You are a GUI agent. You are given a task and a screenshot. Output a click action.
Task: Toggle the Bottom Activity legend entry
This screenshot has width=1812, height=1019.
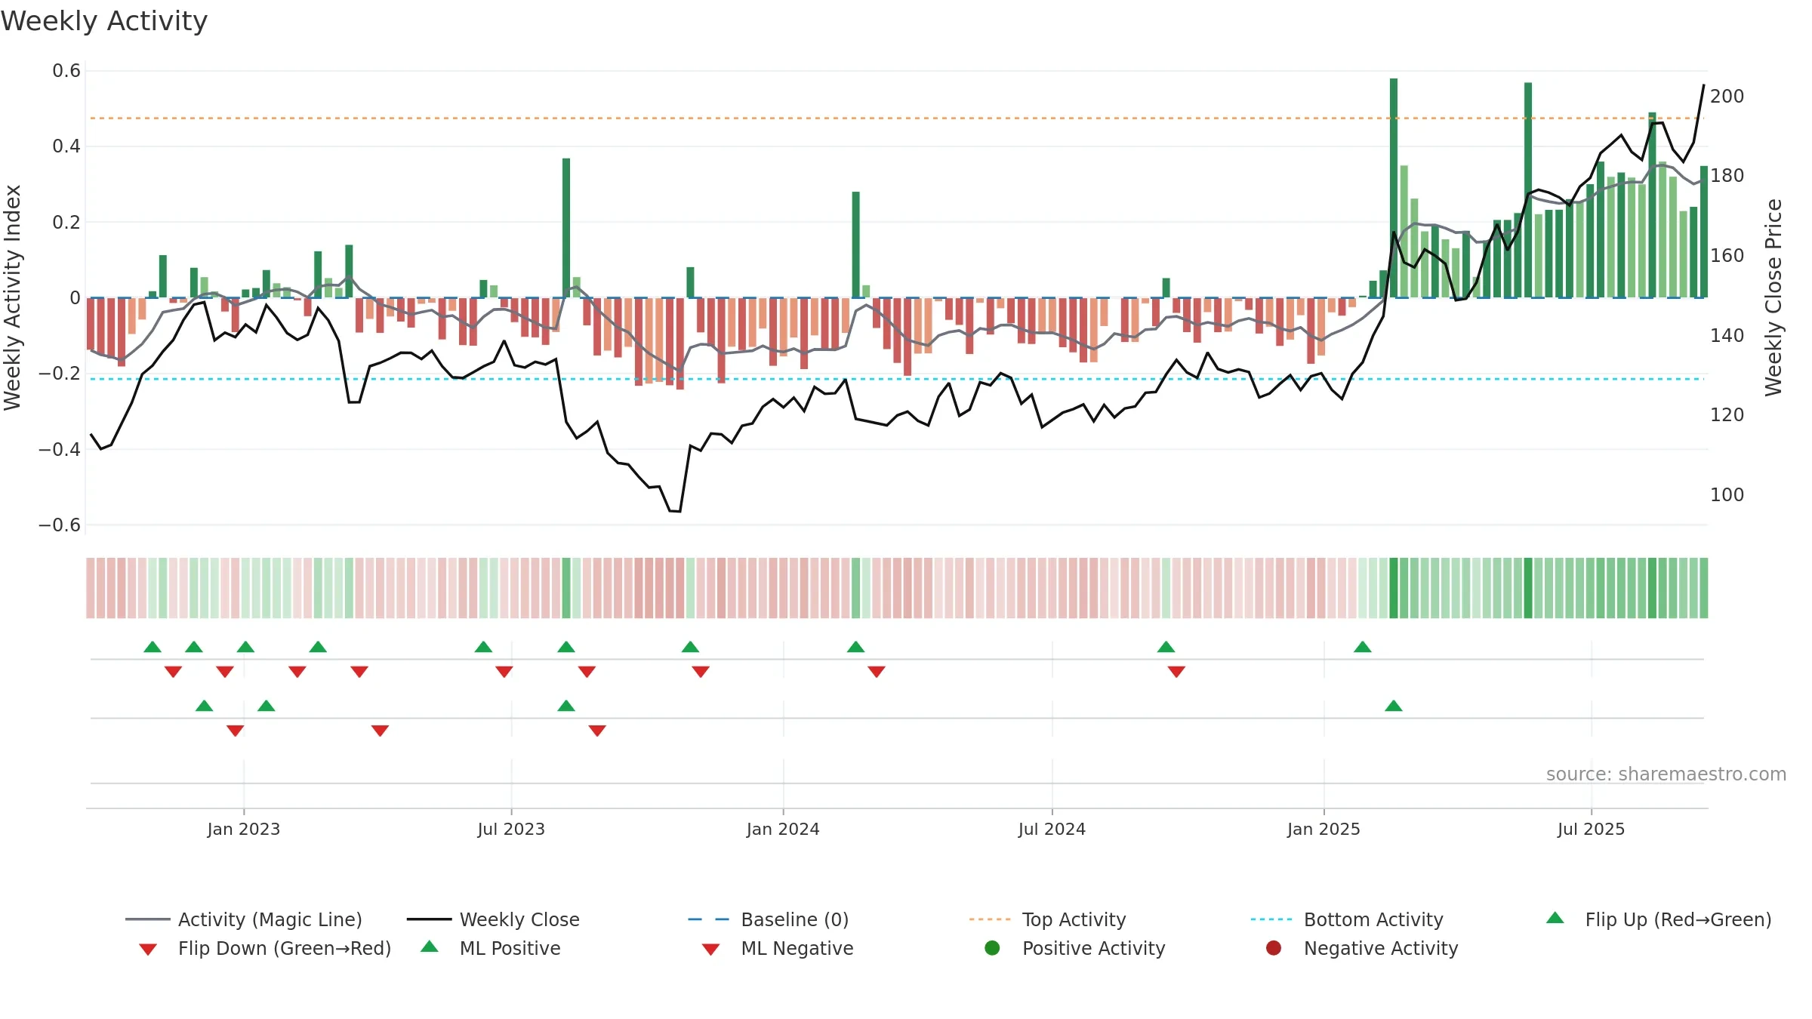coord(1347,919)
